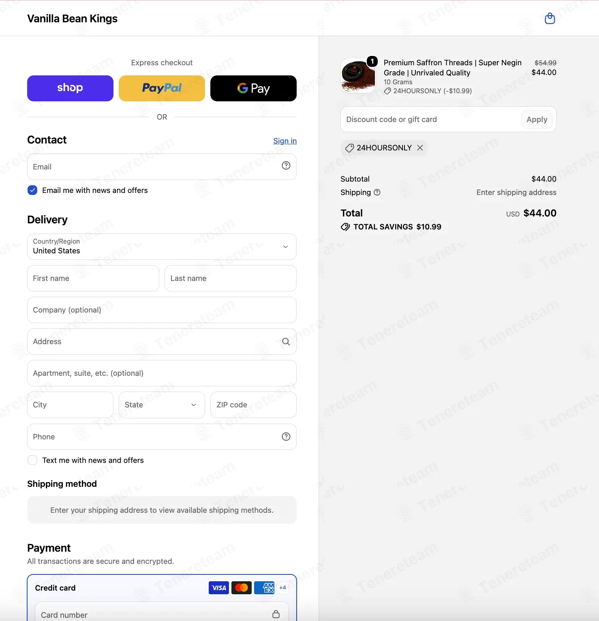
Task: Apply the discount code
Action: click(537, 119)
